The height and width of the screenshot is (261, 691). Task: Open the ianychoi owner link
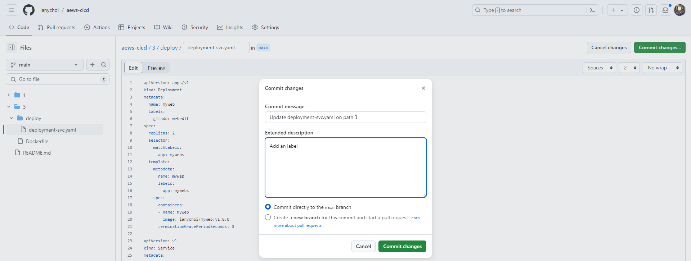49,10
